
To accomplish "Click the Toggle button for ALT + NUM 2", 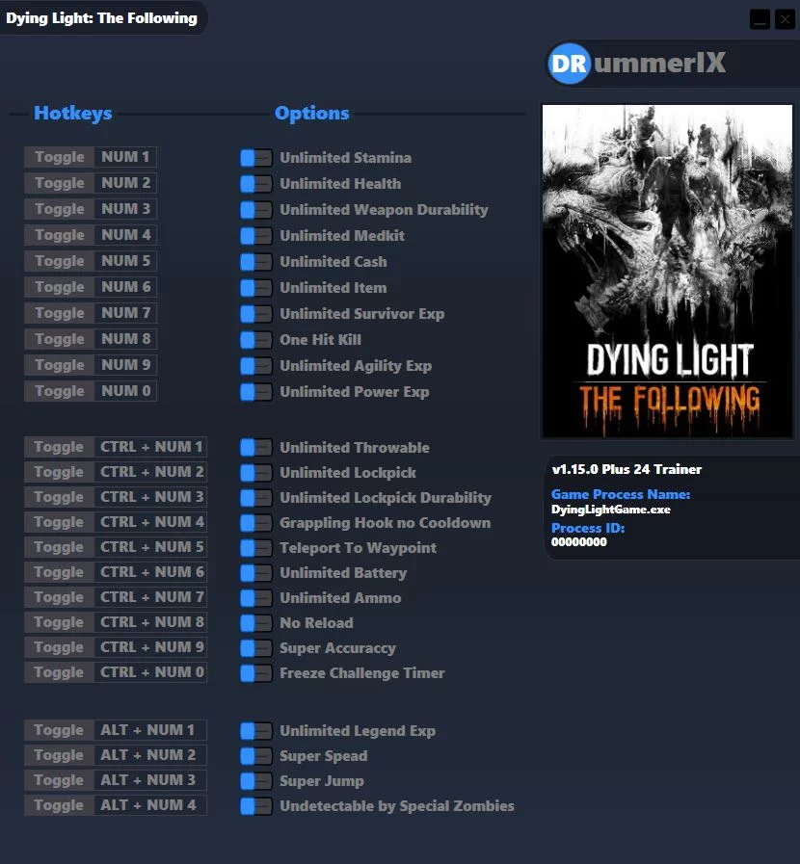I will tap(59, 755).
